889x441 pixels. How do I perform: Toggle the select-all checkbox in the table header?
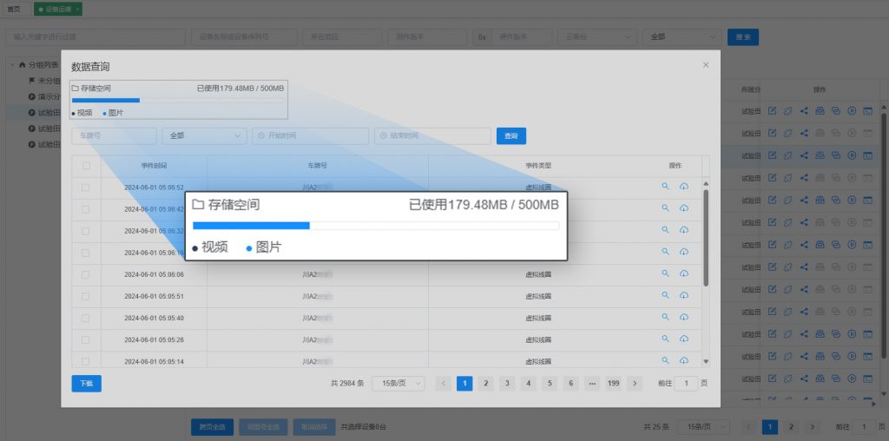(85, 166)
